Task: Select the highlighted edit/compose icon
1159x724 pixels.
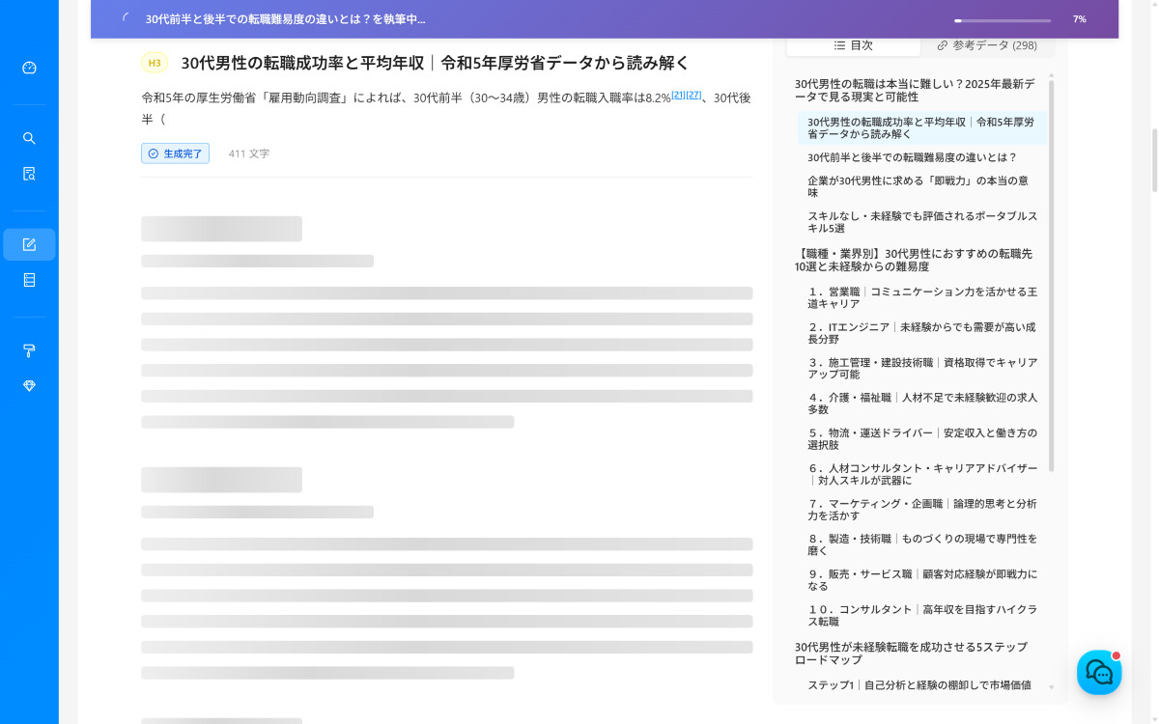Action: click(29, 244)
